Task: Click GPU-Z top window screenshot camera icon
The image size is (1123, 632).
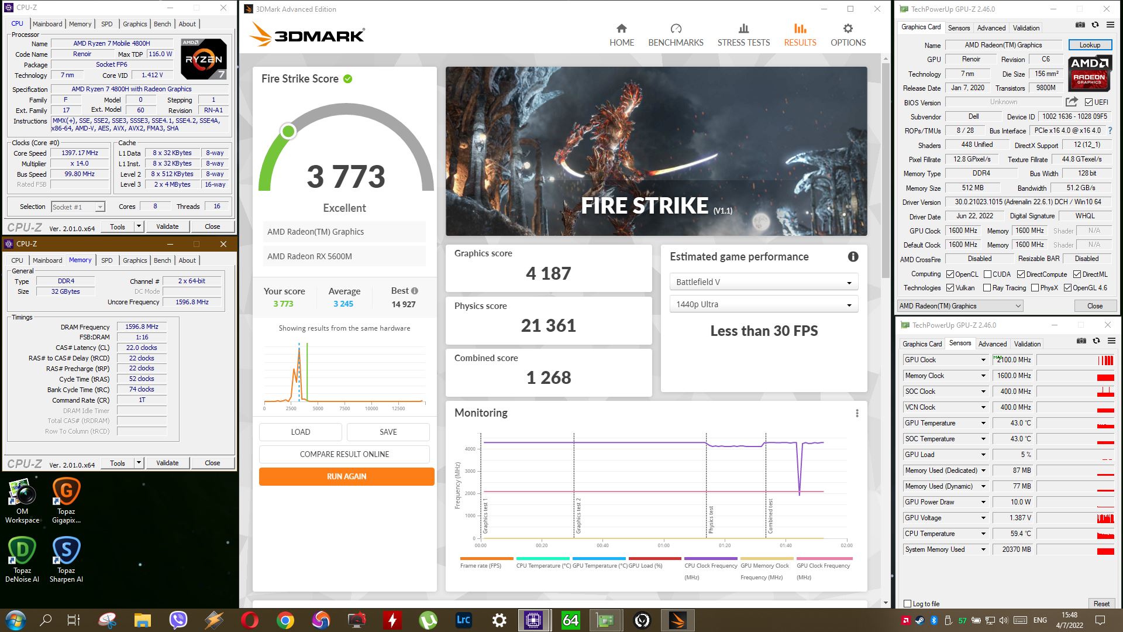Action: (1080, 25)
